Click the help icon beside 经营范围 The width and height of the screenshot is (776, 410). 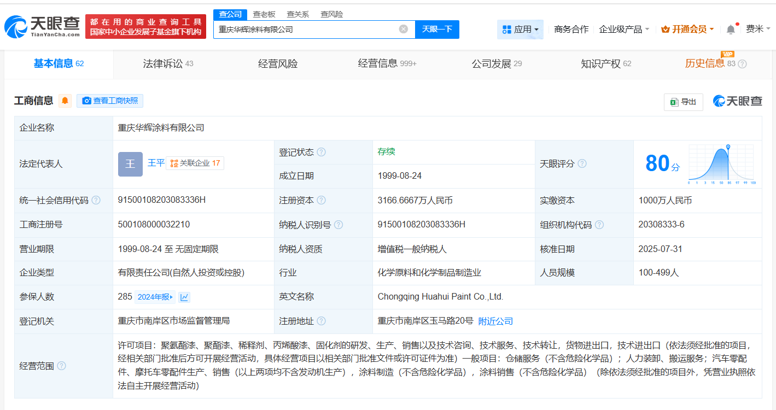click(x=61, y=366)
